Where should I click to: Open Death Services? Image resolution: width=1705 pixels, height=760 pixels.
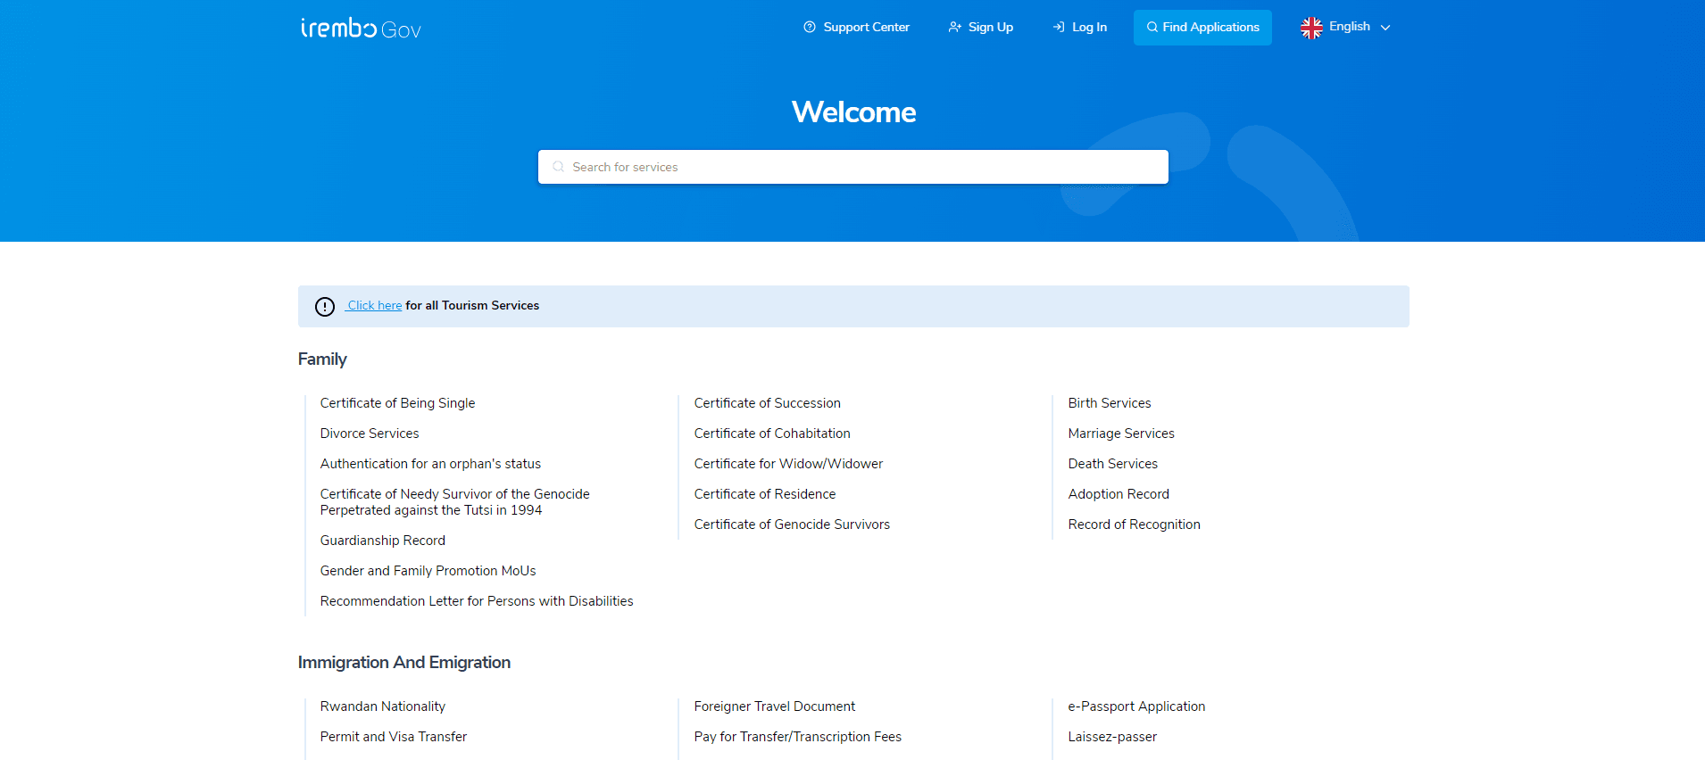click(1112, 464)
